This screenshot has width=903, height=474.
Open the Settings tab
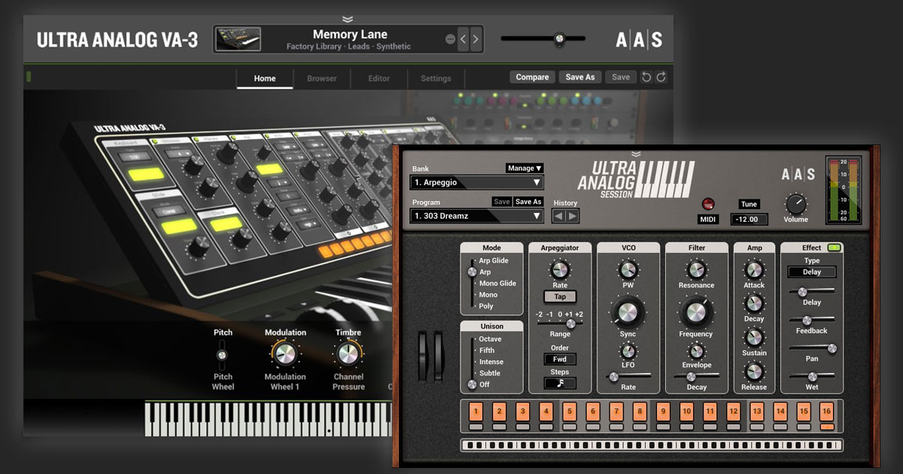pos(436,77)
